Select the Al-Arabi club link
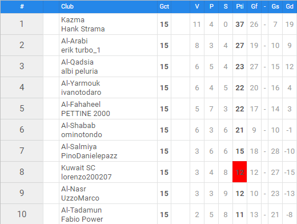This screenshot has height=224, width=297. point(74,41)
